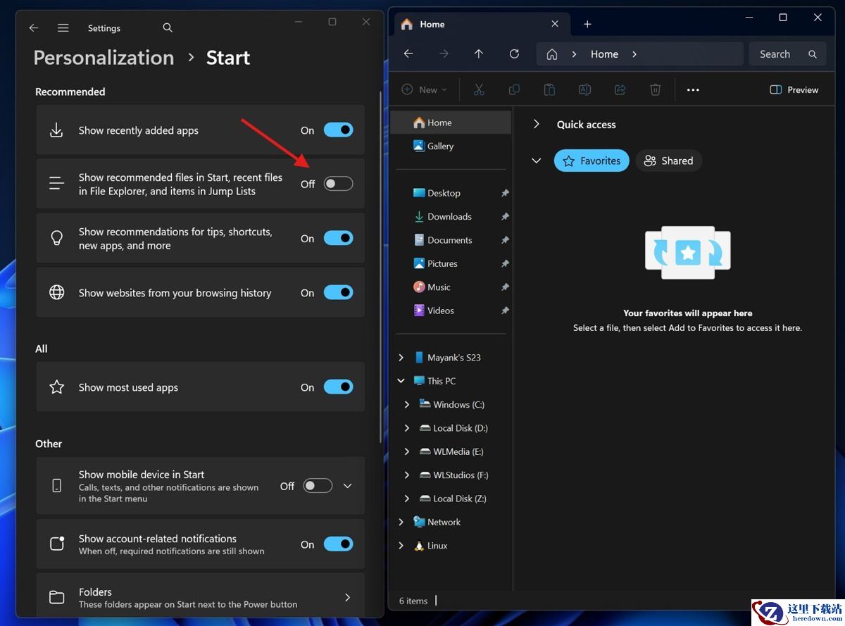Expand the Show mobile device in Start options
Viewport: 845px width, 626px height.
[x=347, y=486]
